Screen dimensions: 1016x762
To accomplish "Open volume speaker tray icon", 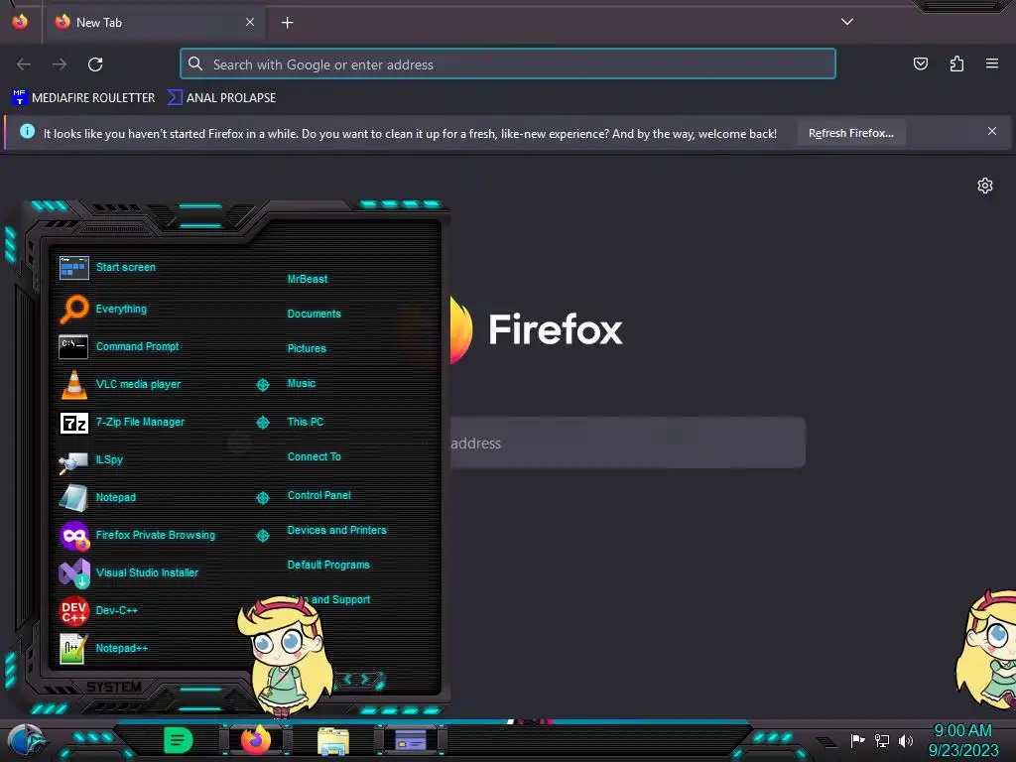I will pos(905,740).
